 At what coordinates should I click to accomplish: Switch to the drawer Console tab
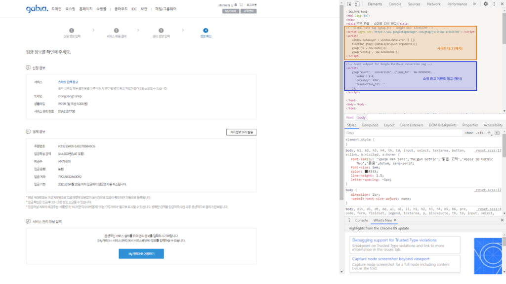tap(361, 220)
